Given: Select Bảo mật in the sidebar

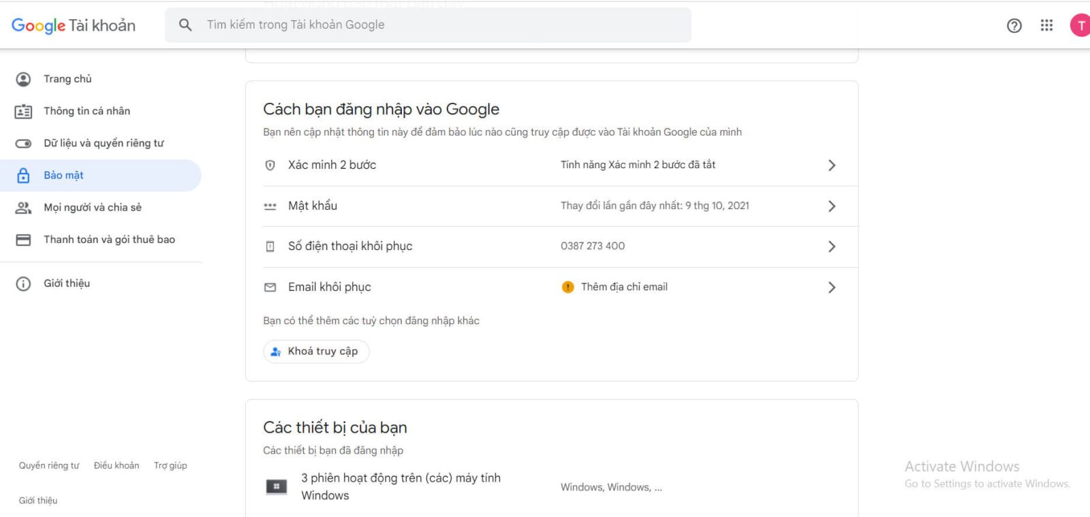Looking at the screenshot, I should point(101,176).
